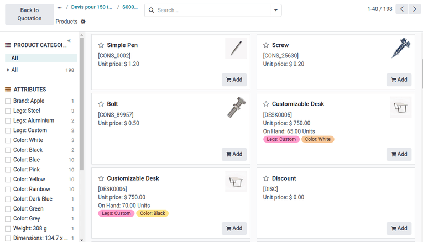Image resolution: width=423 pixels, height=242 pixels.
Task: Check the Legs: Steel attribute filter
Action: tap(8, 111)
